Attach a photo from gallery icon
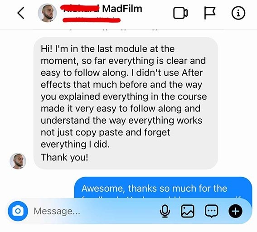Viewport: 257px width, 232px height. 188,211
